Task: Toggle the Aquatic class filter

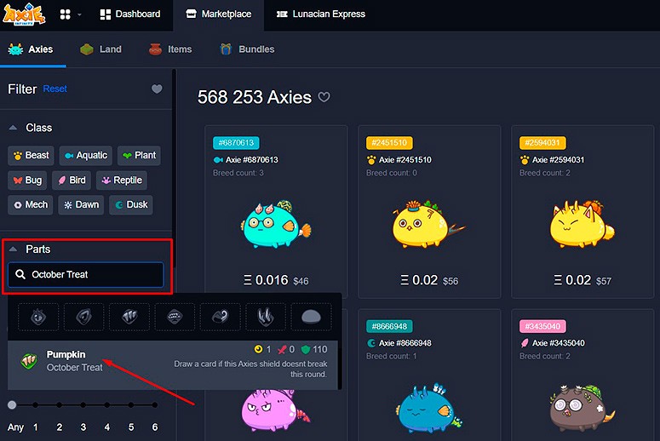Action: (86, 155)
